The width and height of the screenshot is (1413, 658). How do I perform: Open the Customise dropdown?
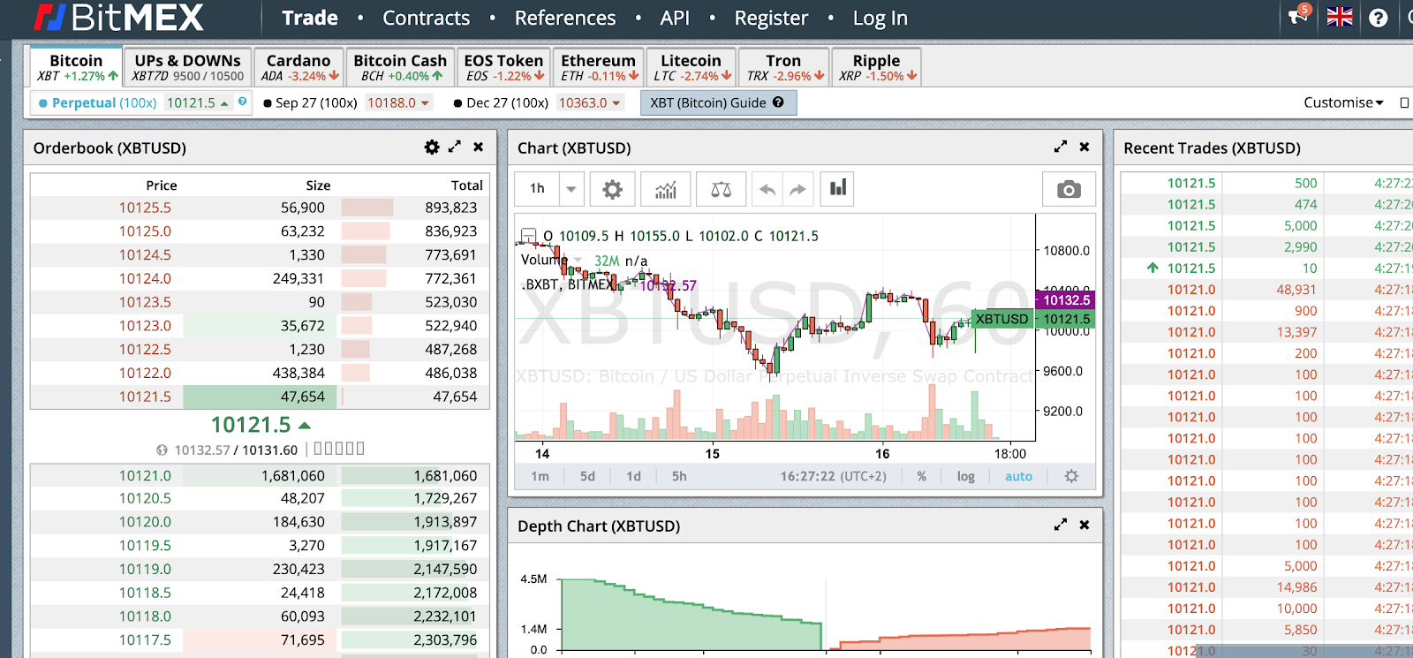[x=1343, y=102]
